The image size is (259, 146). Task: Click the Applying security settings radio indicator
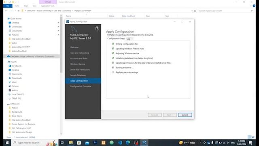(x=113, y=72)
